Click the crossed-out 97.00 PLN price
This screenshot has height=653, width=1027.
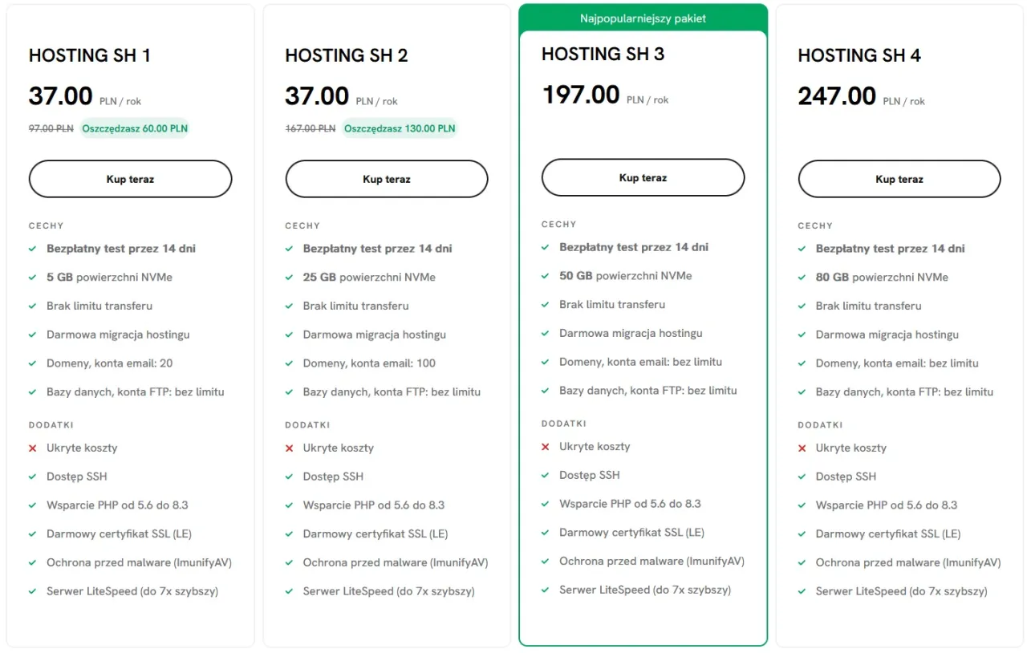pyautogui.click(x=51, y=128)
